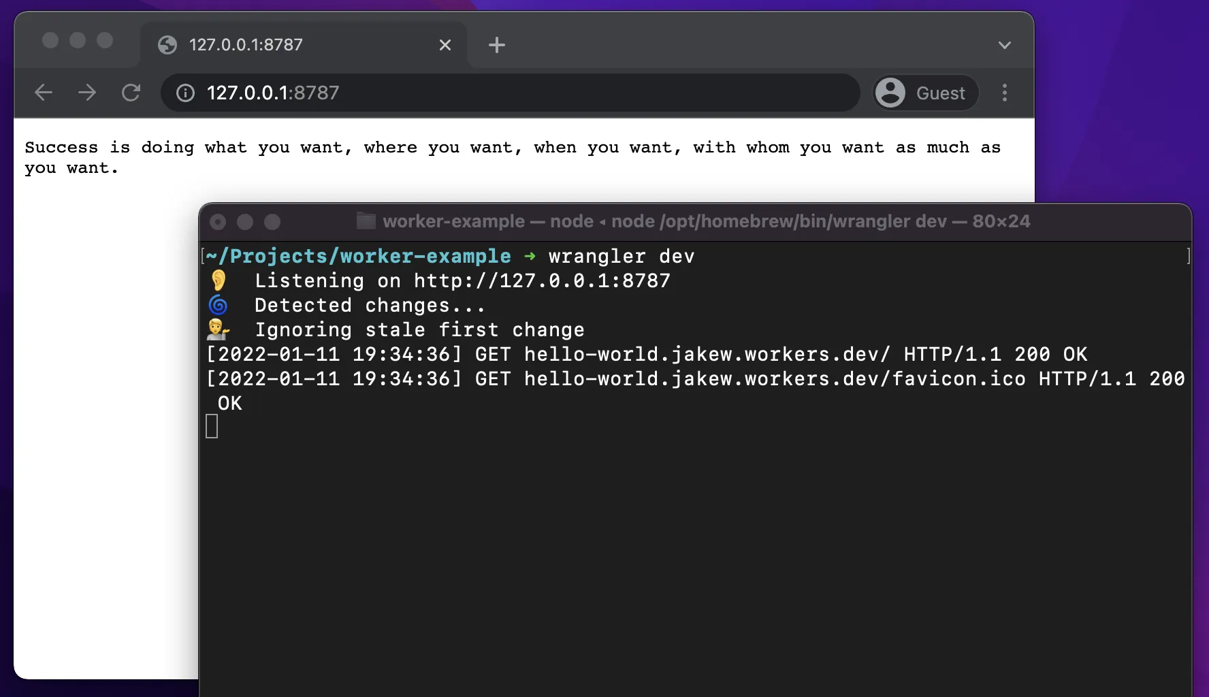Go forward in browser history
Viewport: 1209px width, 697px height.
pos(87,93)
